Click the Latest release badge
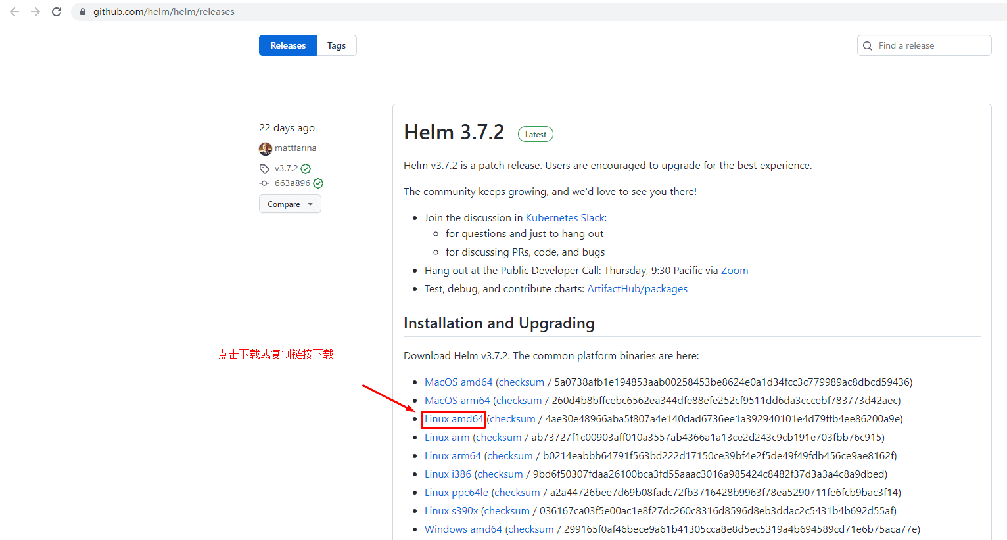 tap(536, 135)
